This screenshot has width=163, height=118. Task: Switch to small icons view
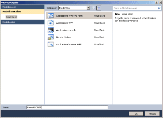[94, 8]
